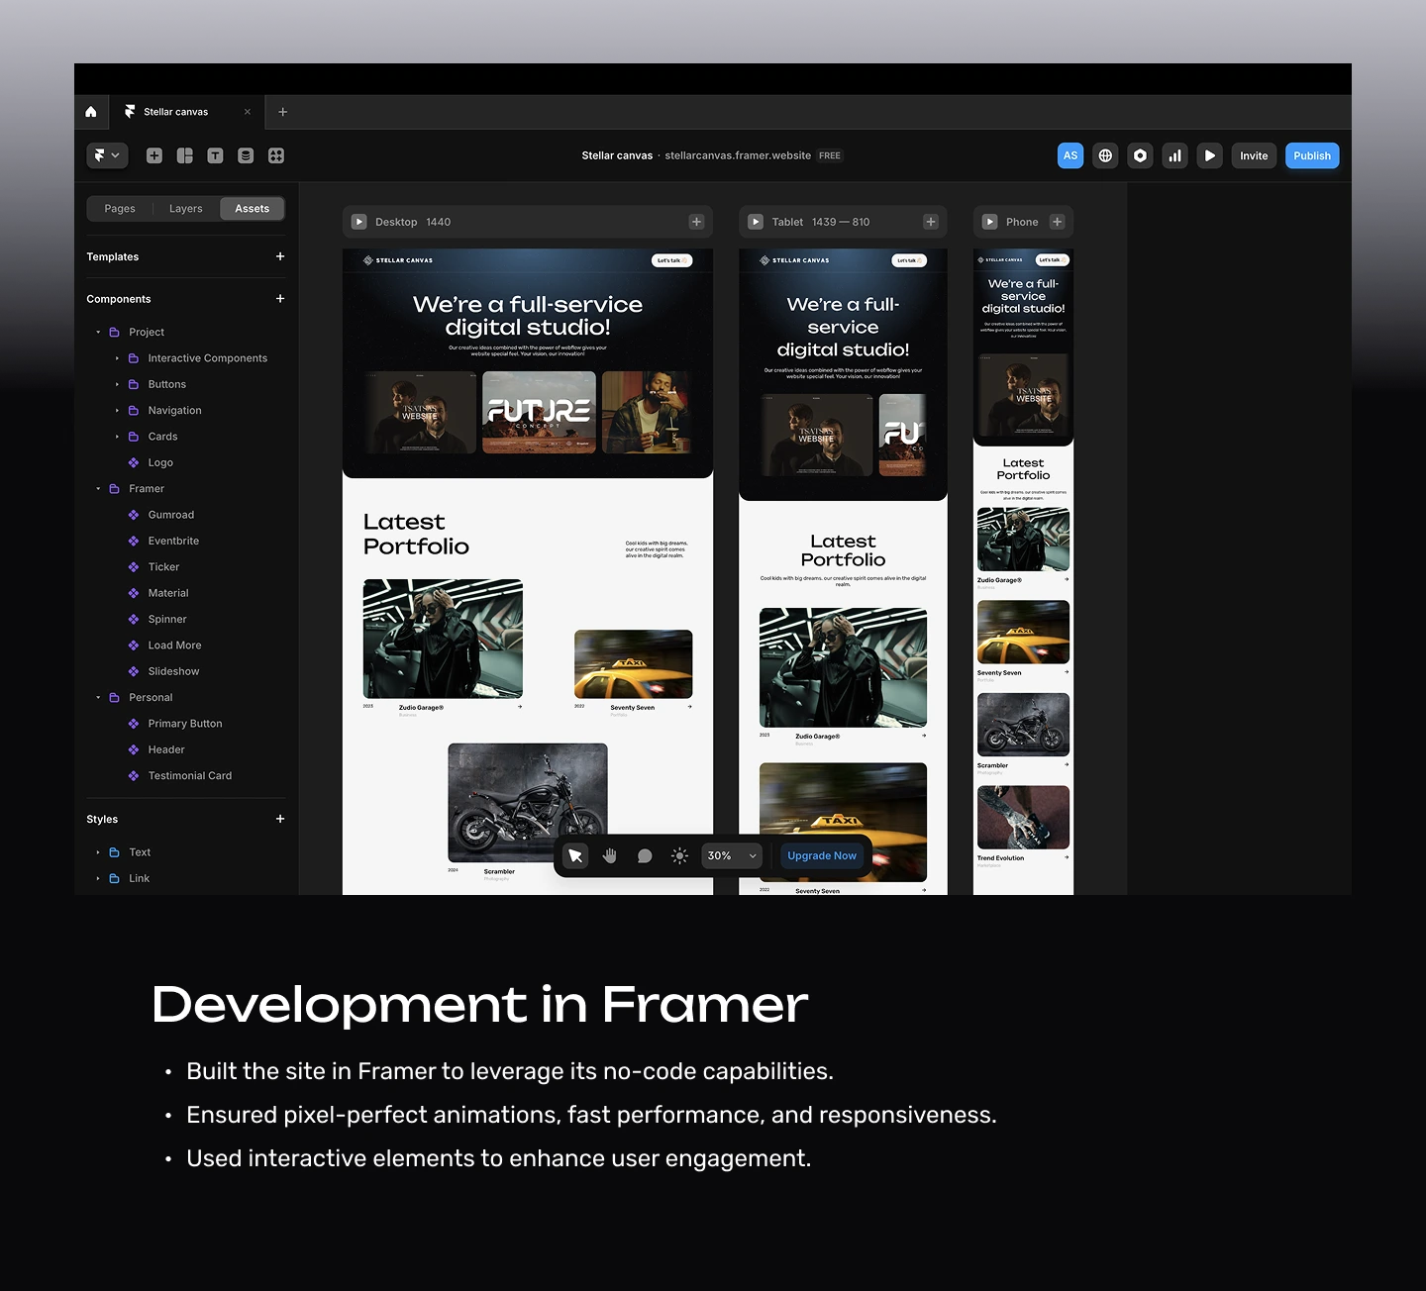Screen dimensions: 1426x1291
Task: Select the Assets tab
Action: [x=253, y=209]
